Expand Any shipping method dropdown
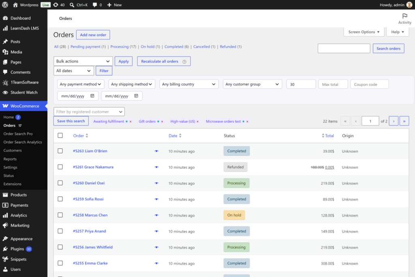Image resolution: width=415 pixels, height=277 pixels. [x=132, y=84]
